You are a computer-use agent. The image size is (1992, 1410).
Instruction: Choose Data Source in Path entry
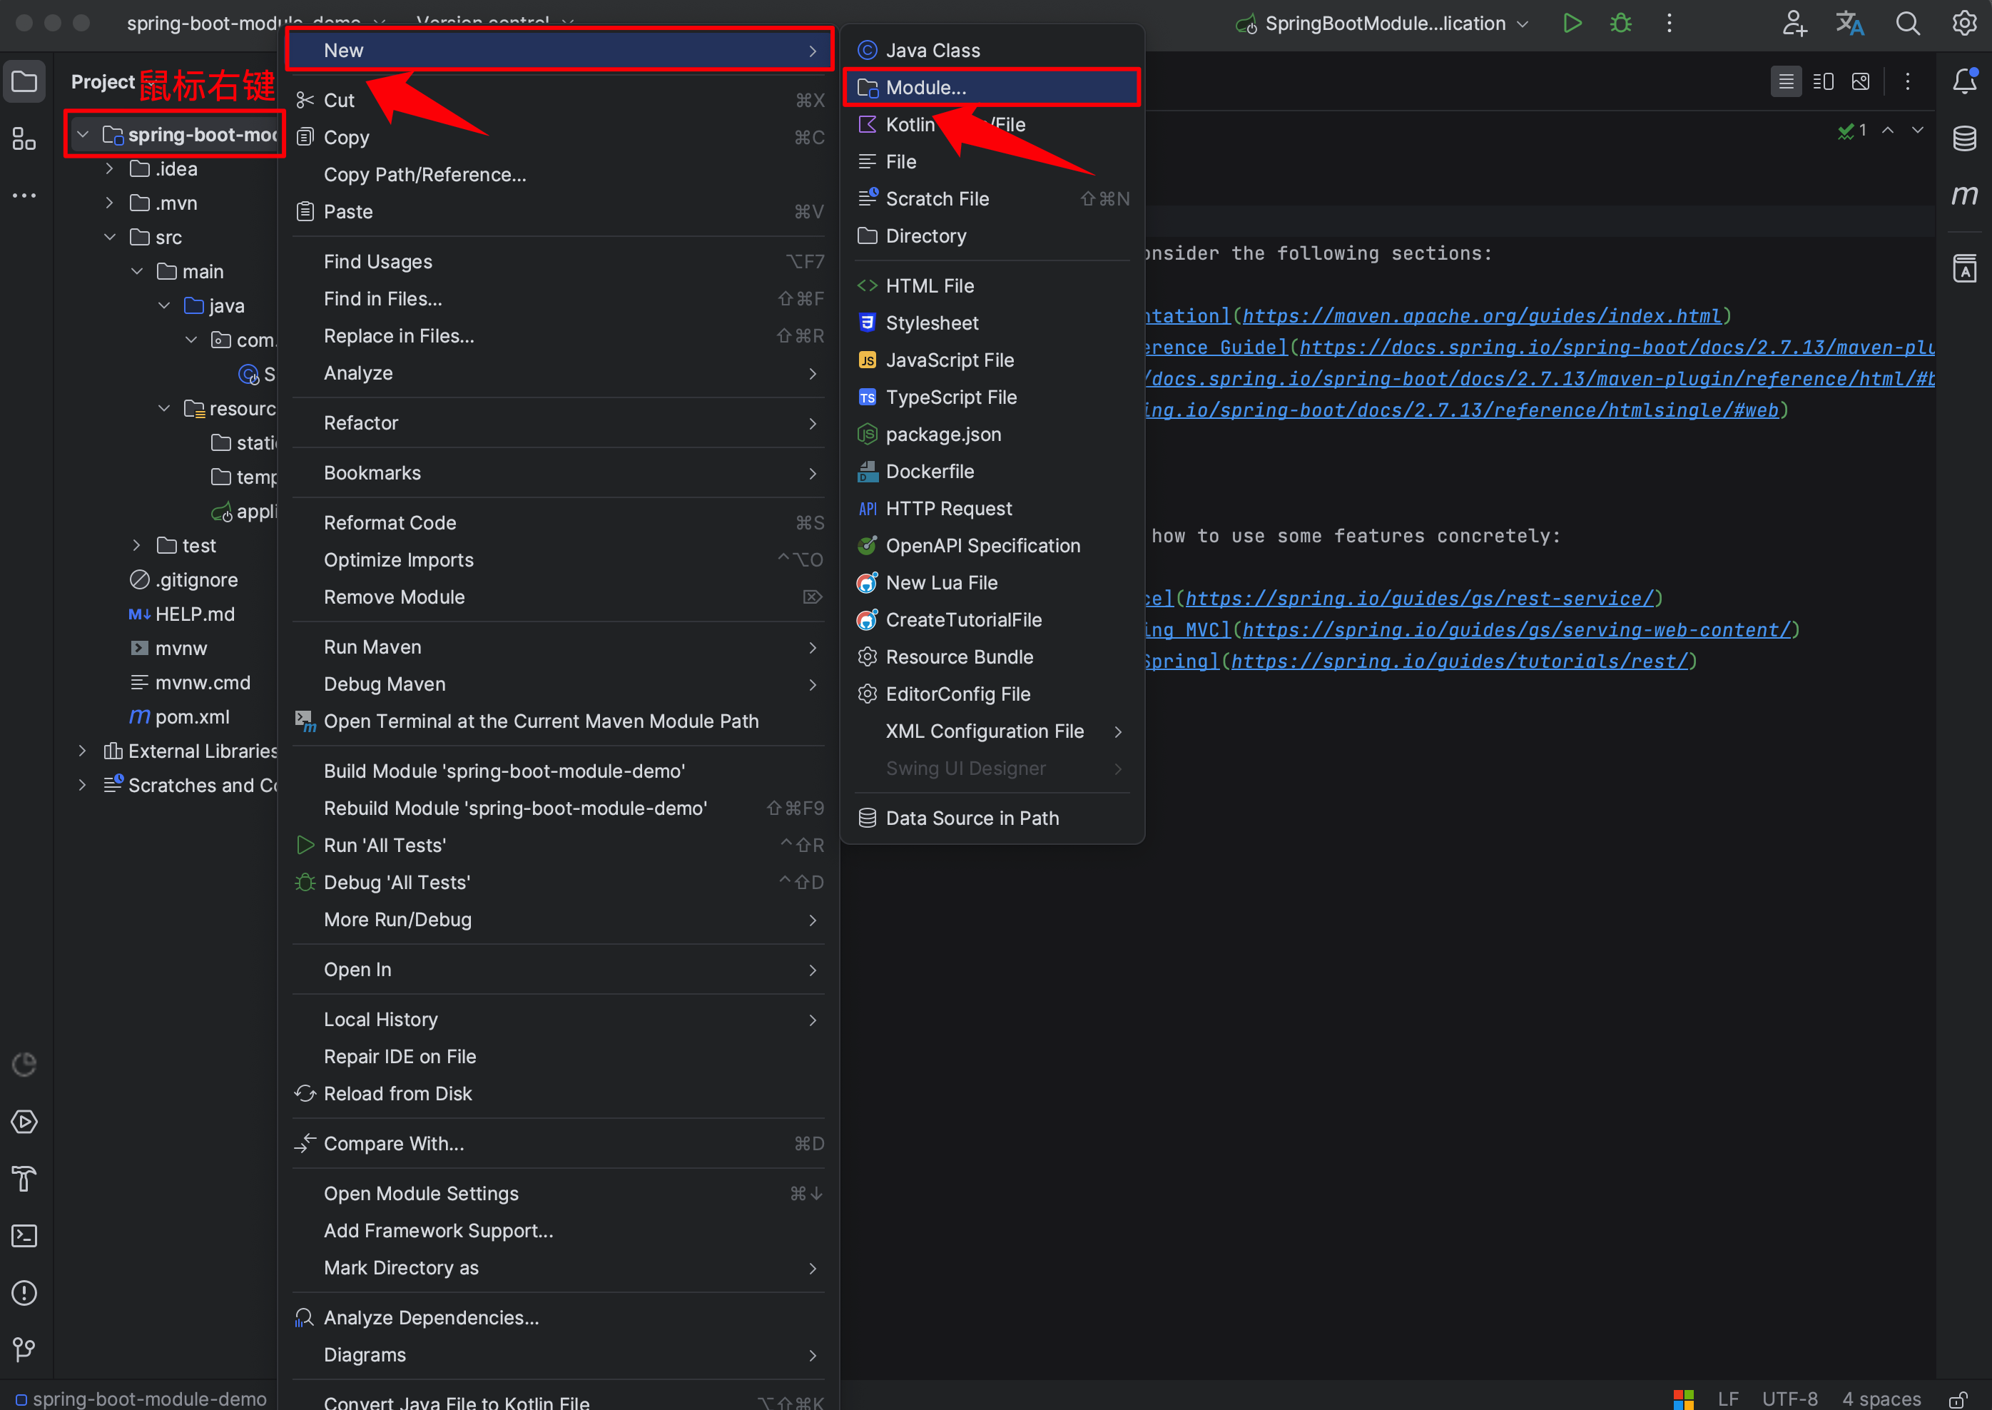994,818
